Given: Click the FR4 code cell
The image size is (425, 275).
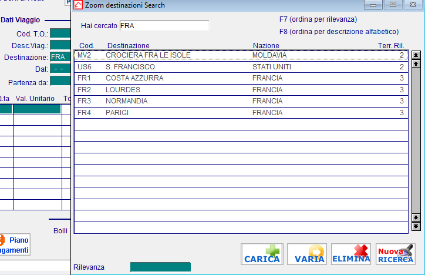Looking at the screenshot, I should click(x=84, y=113).
